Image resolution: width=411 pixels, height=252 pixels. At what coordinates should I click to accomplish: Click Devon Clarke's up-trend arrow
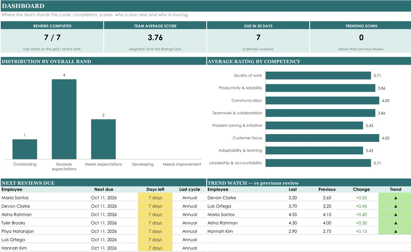tap(396, 198)
